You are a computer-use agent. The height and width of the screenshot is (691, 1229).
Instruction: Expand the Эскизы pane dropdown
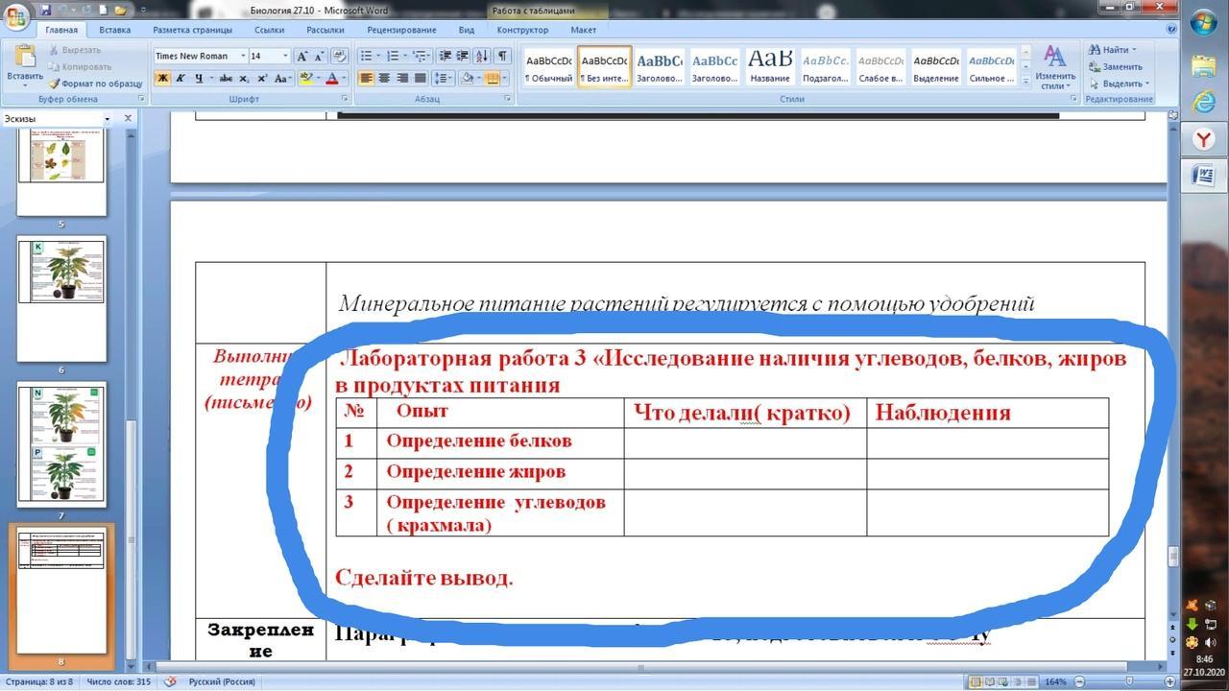[107, 119]
